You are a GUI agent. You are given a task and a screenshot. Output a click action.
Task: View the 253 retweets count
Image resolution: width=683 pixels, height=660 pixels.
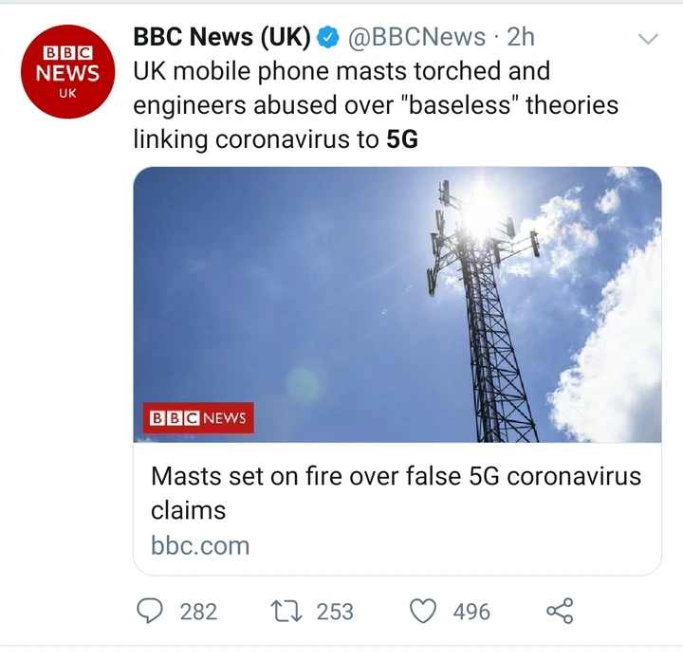[x=335, y=612]
